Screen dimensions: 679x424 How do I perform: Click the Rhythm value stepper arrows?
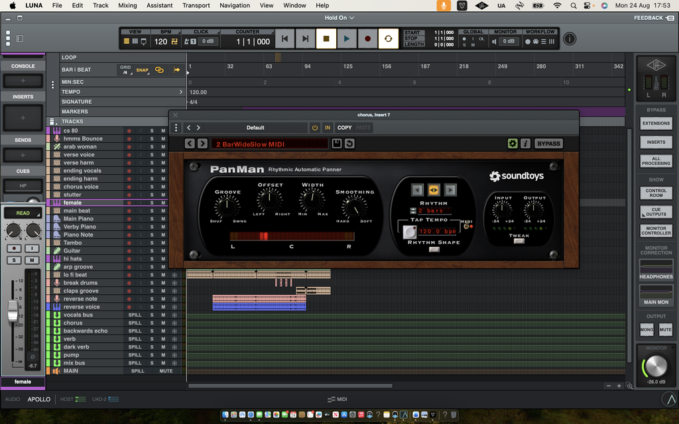click(x=413, y=211)
